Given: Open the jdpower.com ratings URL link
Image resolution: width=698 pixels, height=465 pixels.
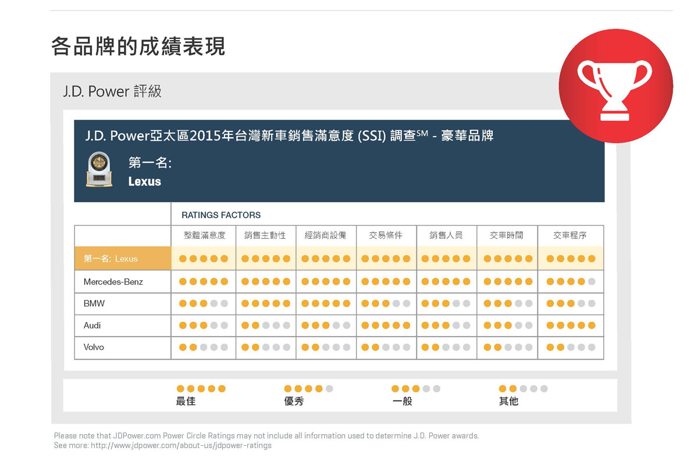Looking at the screenshot, I should (x=181, y=446).
